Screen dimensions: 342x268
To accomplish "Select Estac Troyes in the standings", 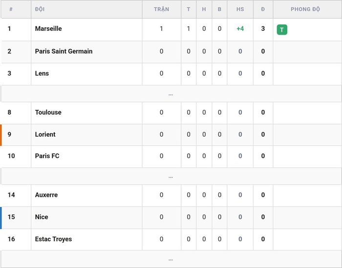I will [x=53, y=239].
